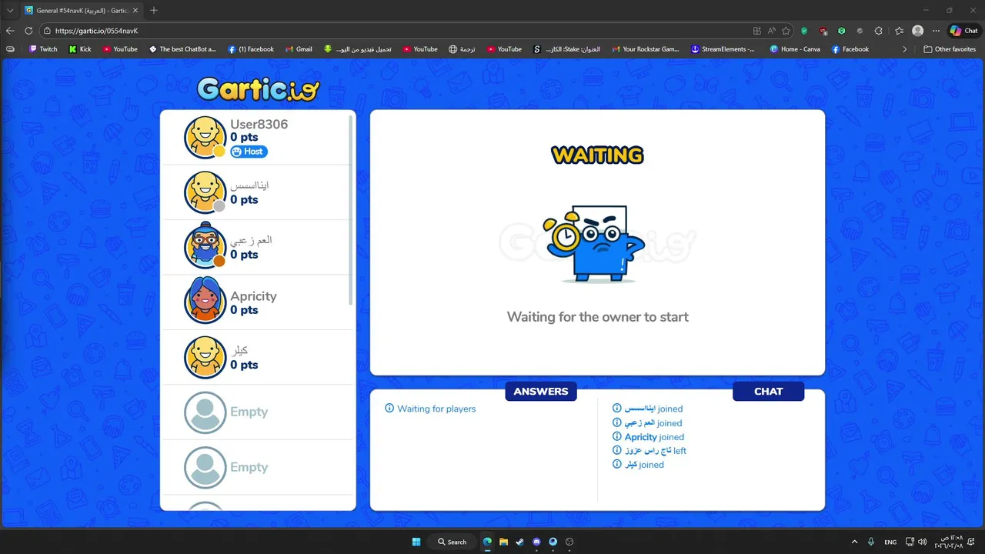Viewport: 985px width, 554px height.
Task: Click the info icon beside Apricity joined
Action: 617,437
